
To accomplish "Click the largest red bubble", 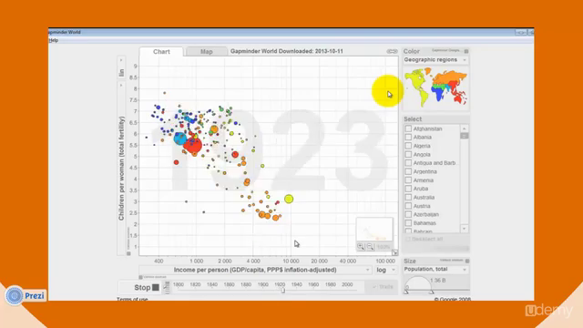I will (193, 145).
